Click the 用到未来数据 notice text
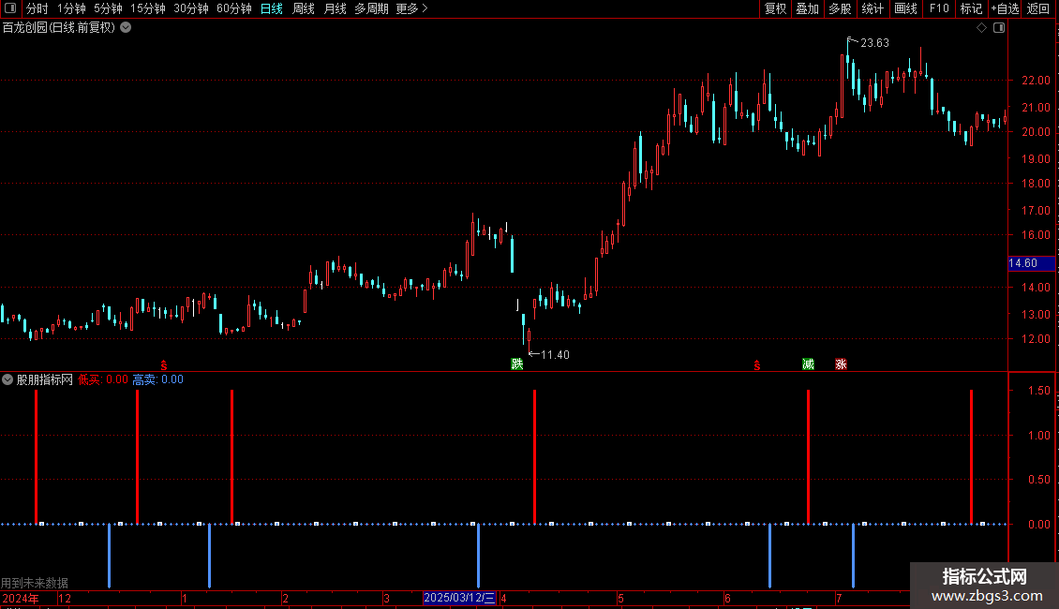The width and height of the screenshot is (1059, 609). click(x=35, y=583)
